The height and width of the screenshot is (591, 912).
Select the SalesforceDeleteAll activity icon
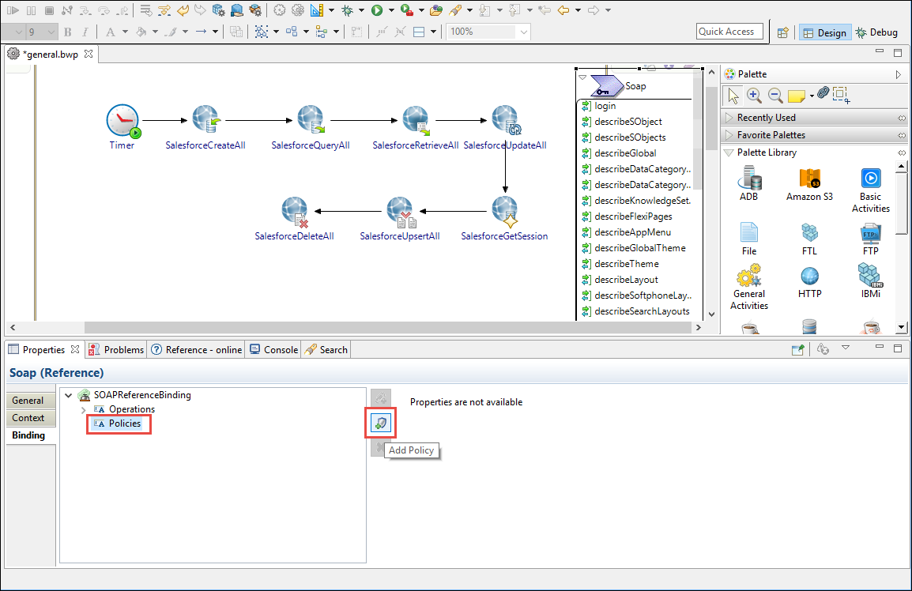pyautogui.click(x=295, y=212)
